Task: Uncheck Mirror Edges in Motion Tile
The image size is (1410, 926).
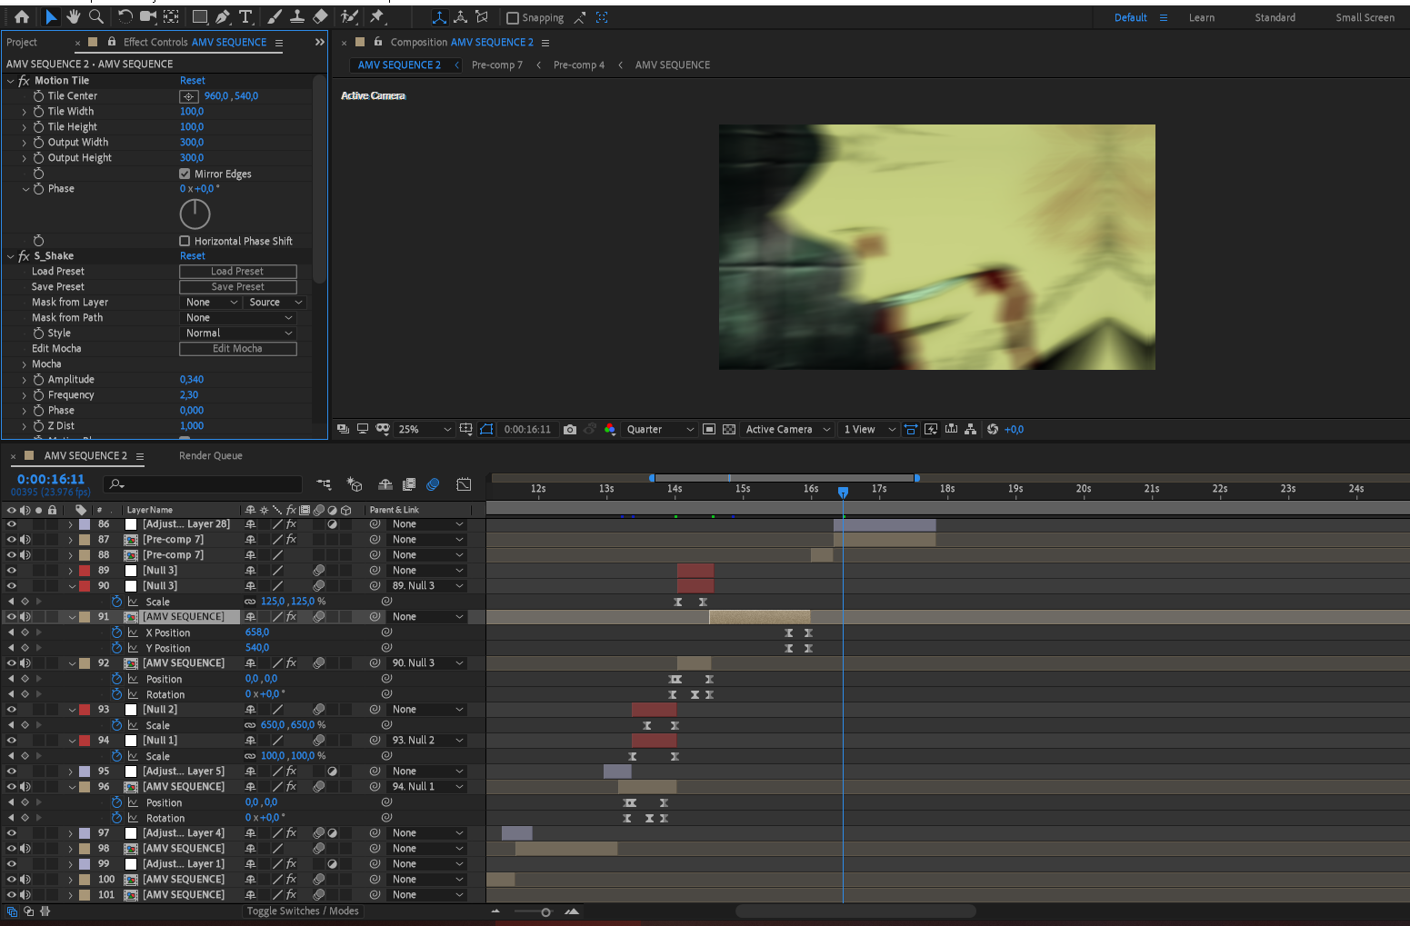Action: (x=185, y=174)
